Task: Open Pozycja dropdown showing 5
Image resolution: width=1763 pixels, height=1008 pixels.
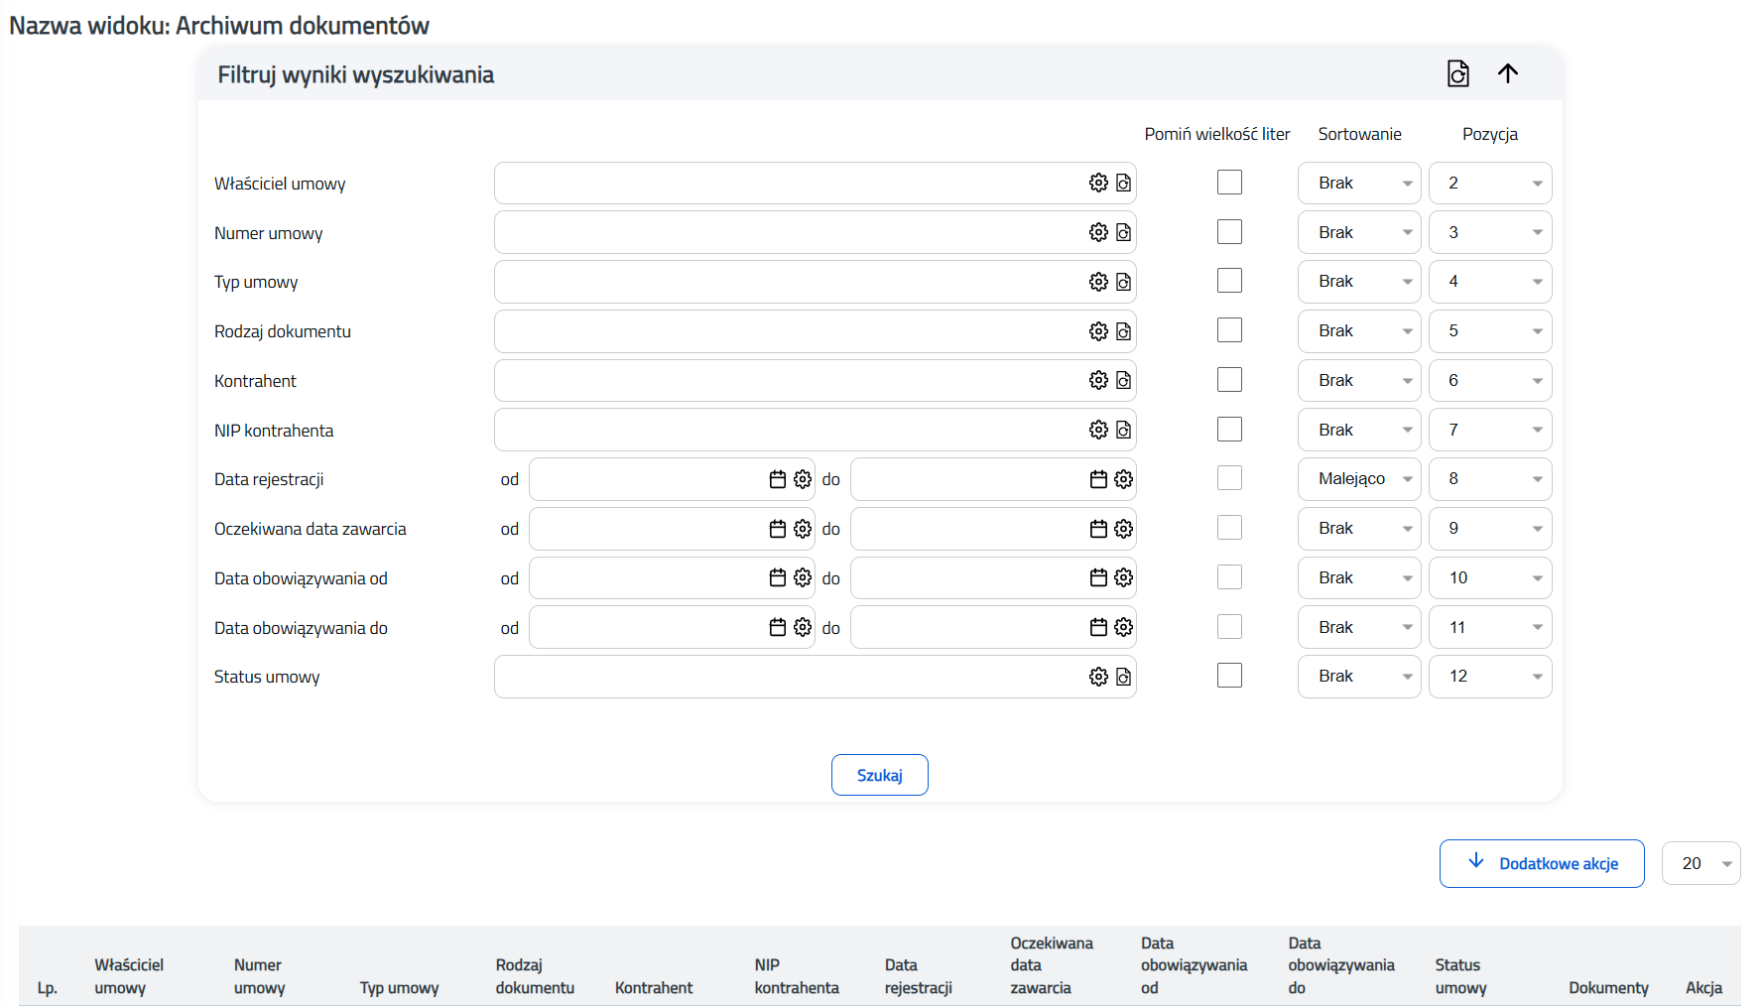Action: tap(1490, 330)
